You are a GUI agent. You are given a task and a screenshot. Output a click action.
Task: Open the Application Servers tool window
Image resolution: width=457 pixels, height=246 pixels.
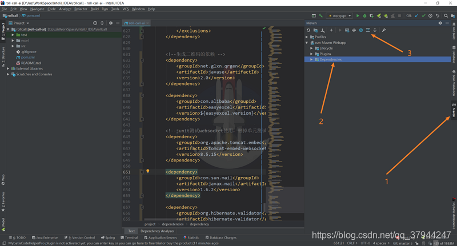tap(161, 237)
